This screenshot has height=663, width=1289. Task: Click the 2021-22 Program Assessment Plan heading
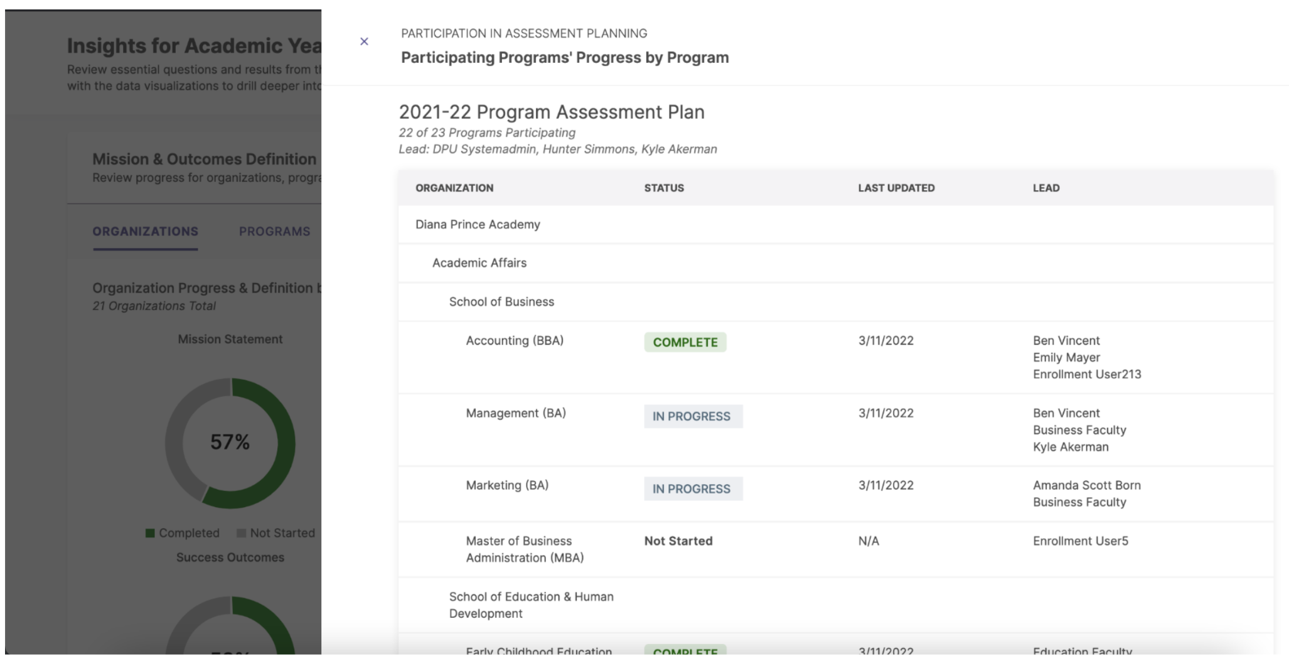[552, 112]
